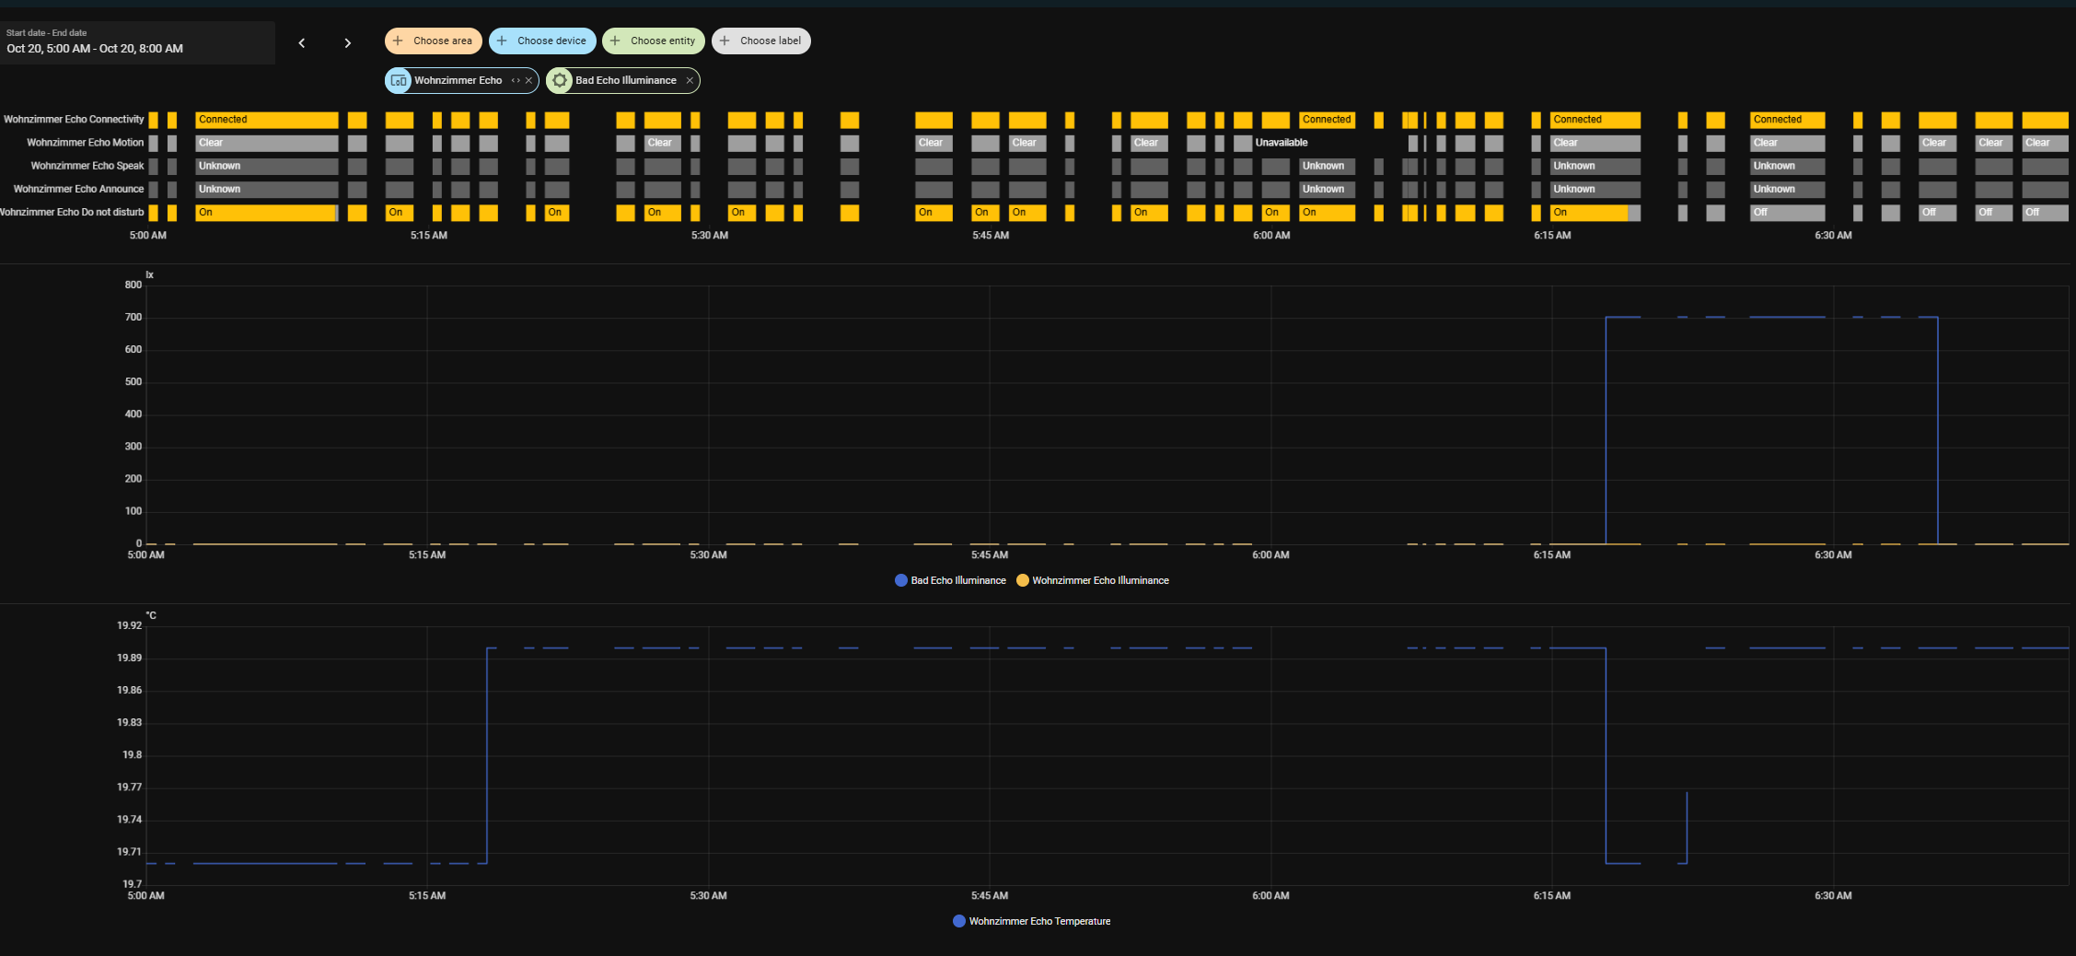
Task: Click the Wohnzimmer Echo name on its chip
Action: pyautogui.click(x=458, y=81)
